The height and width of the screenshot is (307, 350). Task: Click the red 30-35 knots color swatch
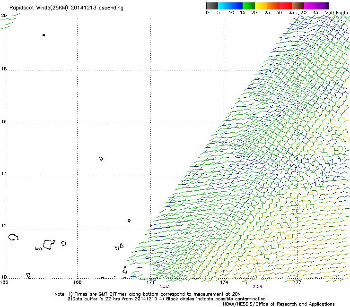tap(286, 6)
